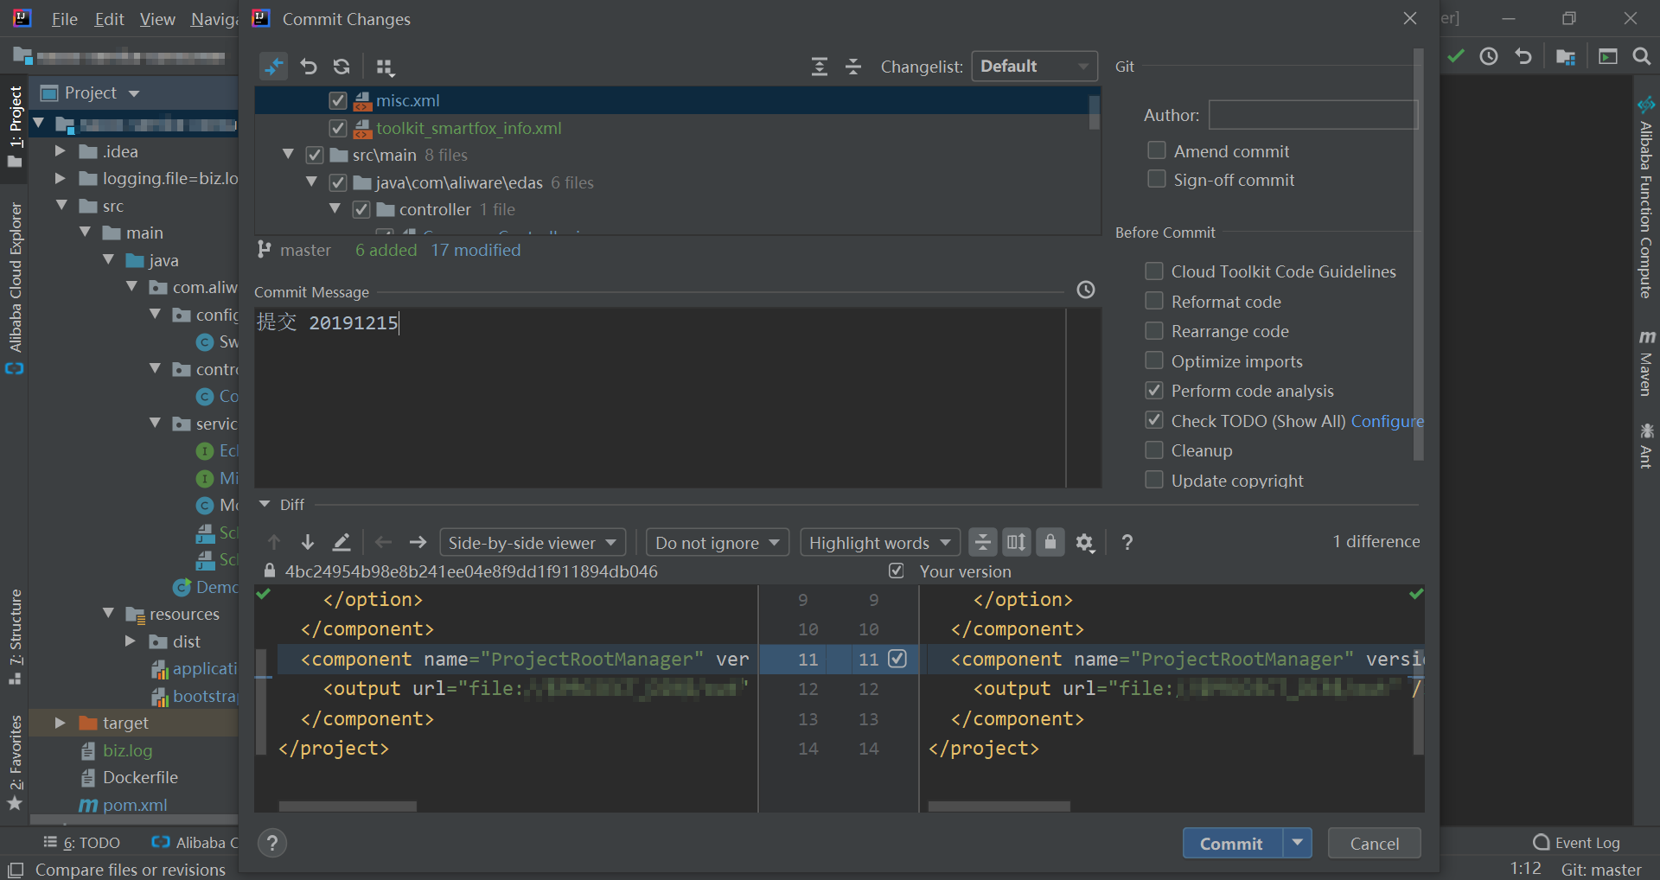Viewport: 1660px width, 880px height.
Task: Open commit message history clock icon
Action: tap(1086, 290)
